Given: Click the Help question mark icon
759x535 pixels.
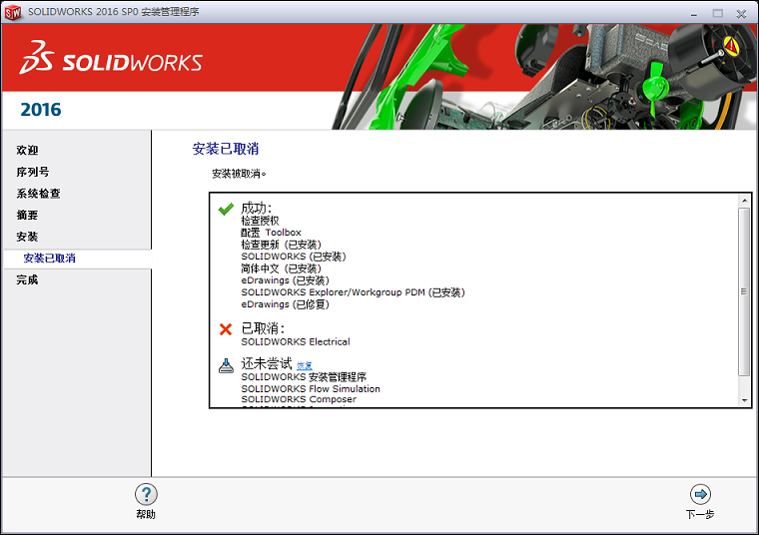Looking at the screenshot, I should (146, 494).
